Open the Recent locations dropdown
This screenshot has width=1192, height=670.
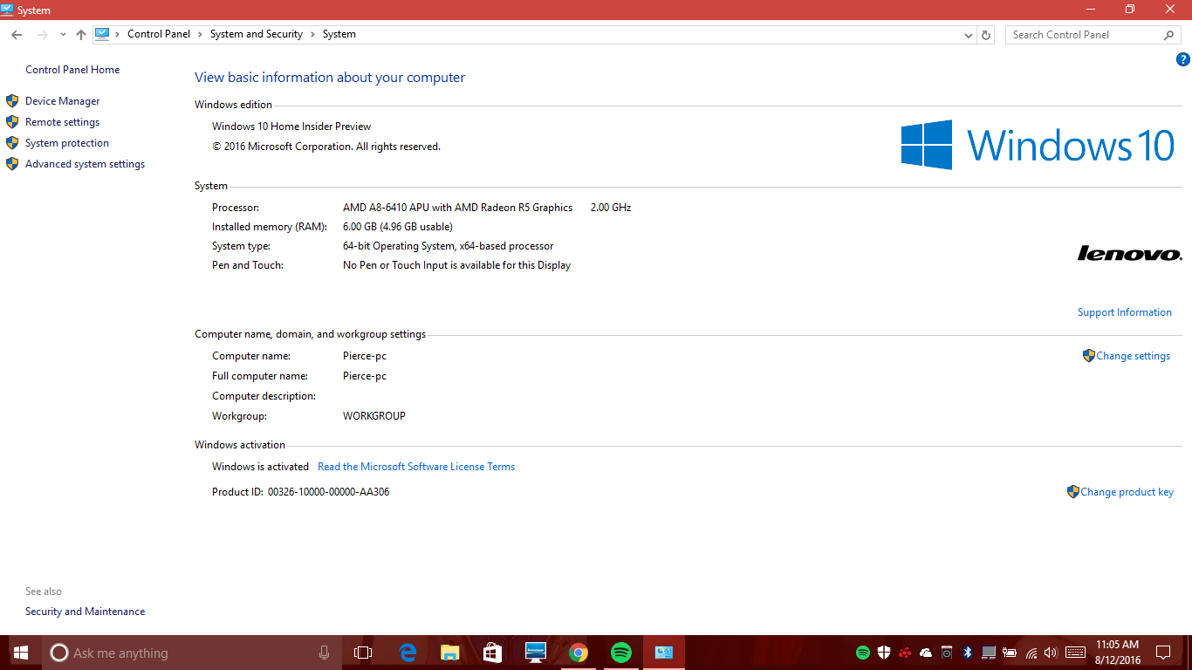click(x=63, y=35)
